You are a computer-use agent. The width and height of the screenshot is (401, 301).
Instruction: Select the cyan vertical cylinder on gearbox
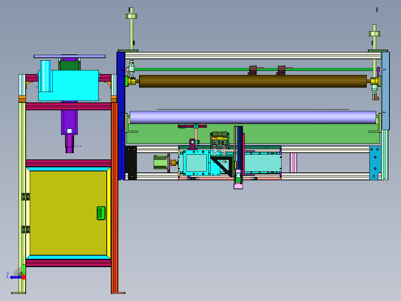45,76
